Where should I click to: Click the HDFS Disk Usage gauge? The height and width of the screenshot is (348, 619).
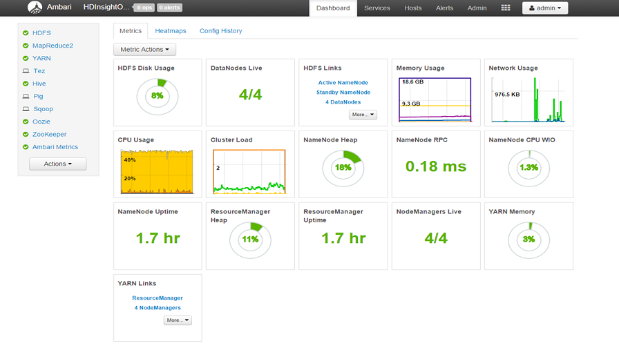(x=158, y=97)
